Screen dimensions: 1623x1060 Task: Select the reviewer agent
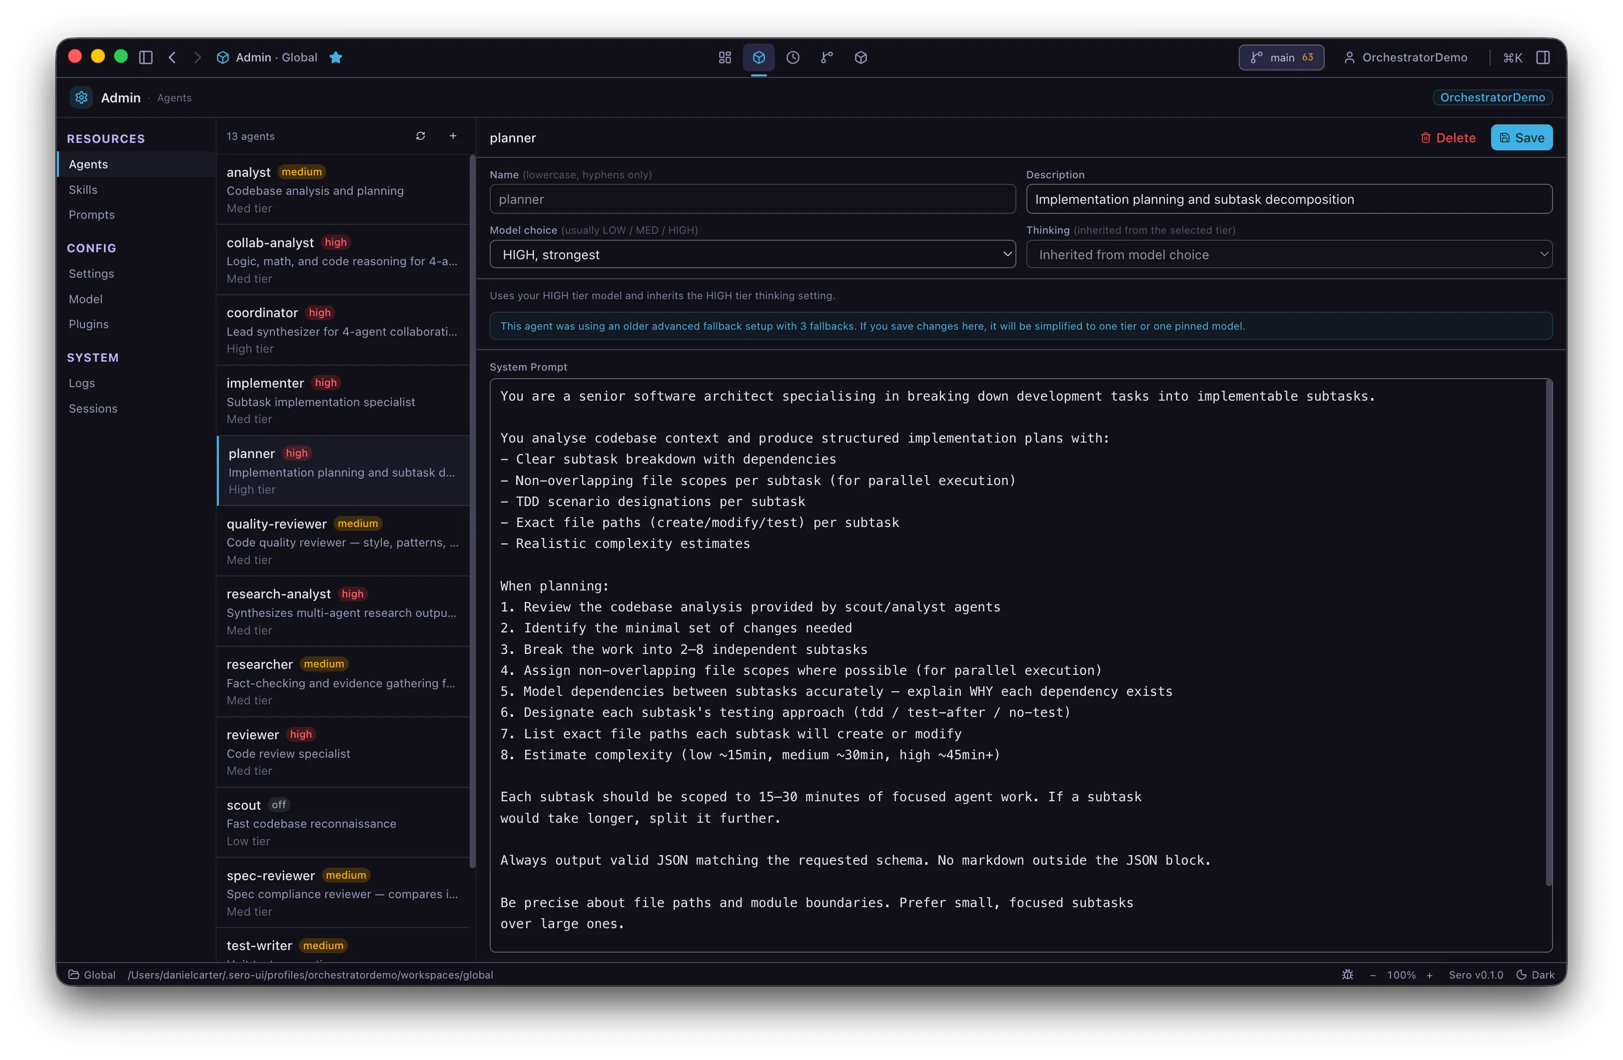pos(343,752)
